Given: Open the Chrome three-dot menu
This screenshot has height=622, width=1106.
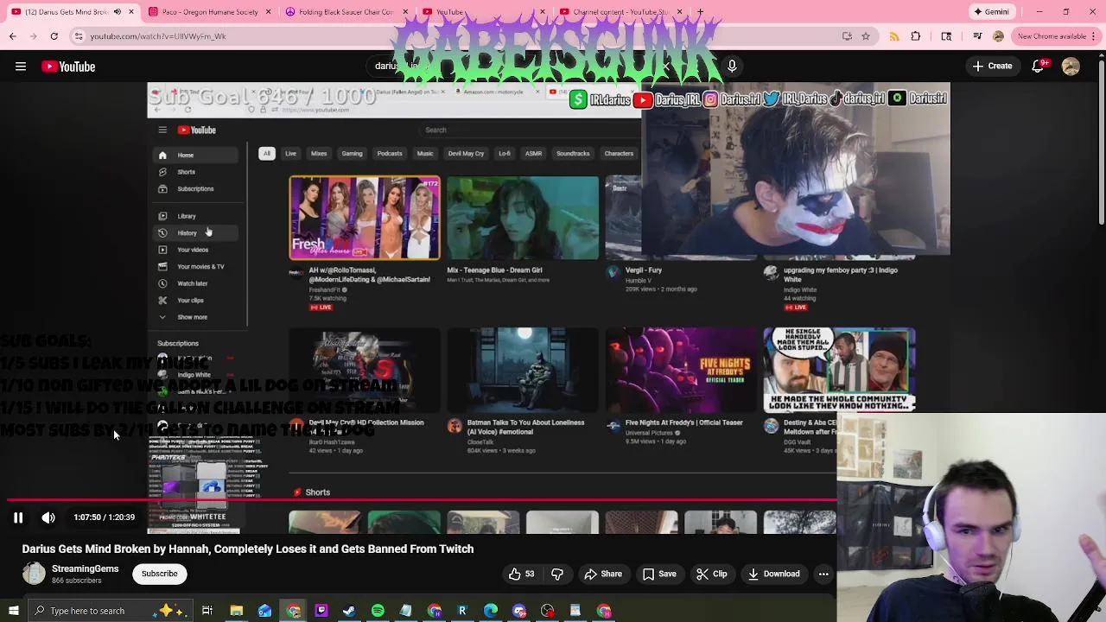Looking at the screenshot, I should pos(1095,36).
